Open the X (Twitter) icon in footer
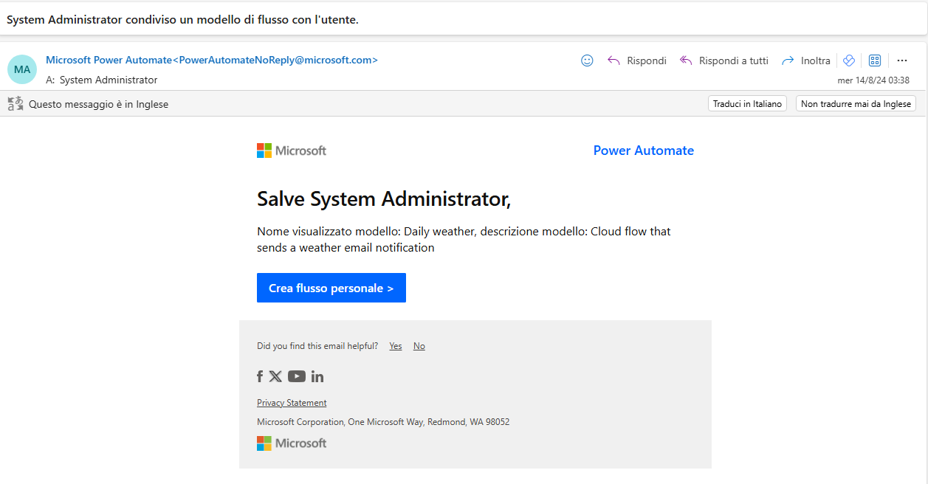The height and width of the screenshot is (484, 928). coord(275,376)
